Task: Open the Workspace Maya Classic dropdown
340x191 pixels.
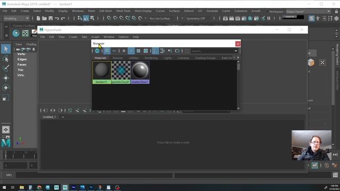Action: click(308, 11)
